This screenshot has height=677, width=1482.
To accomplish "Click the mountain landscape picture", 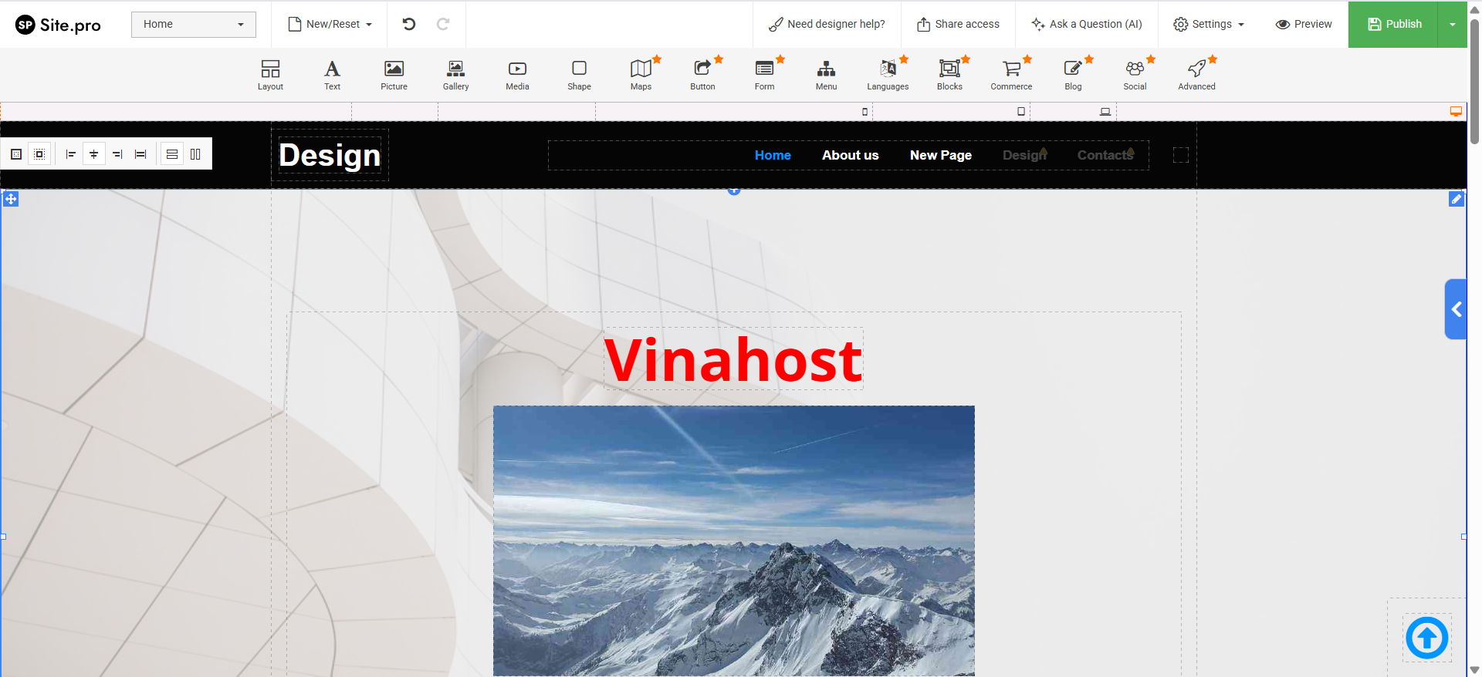I will (733, 540).
